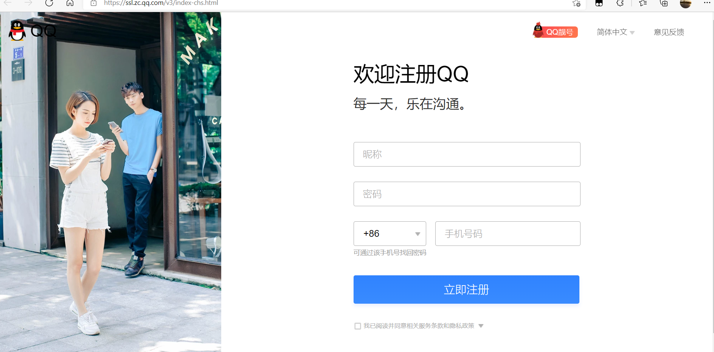Screen dimensions: 714x352
Task: Click the 立即注册 register button
Action: click(466, 289)
